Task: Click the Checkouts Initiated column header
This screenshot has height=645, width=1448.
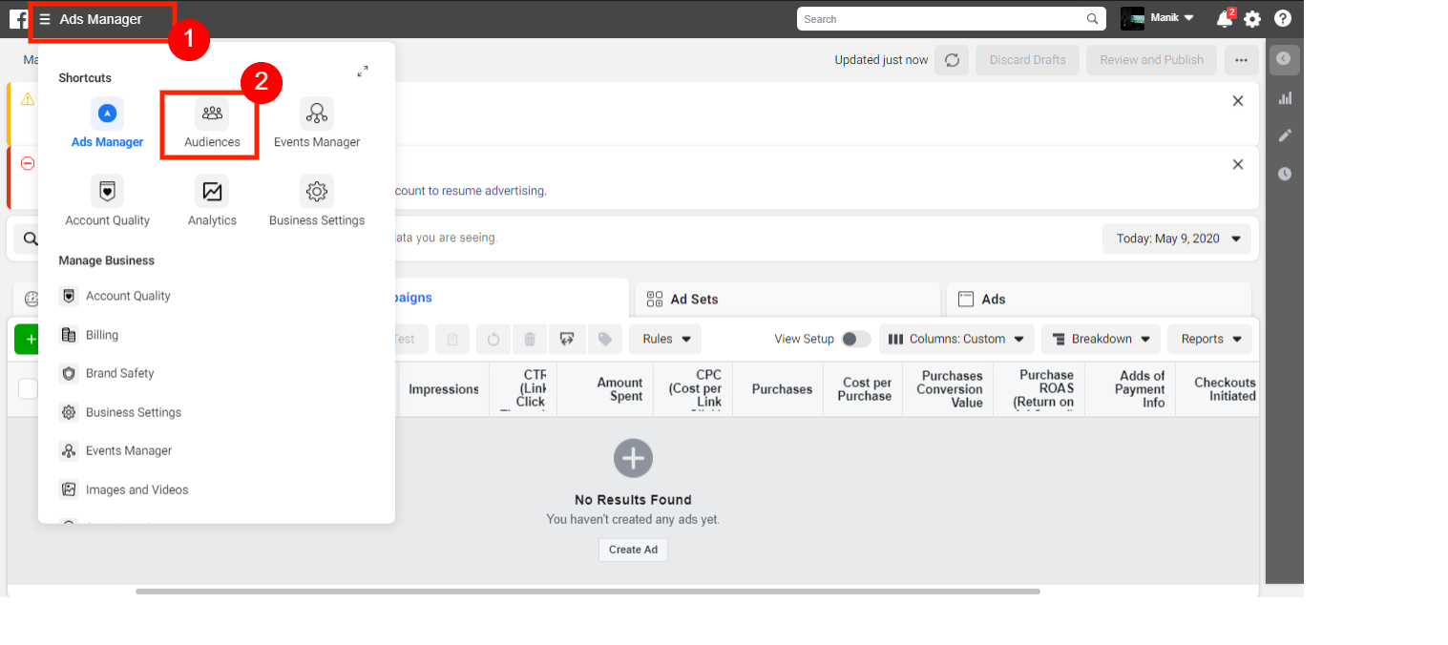Action: coord(1217,389)
